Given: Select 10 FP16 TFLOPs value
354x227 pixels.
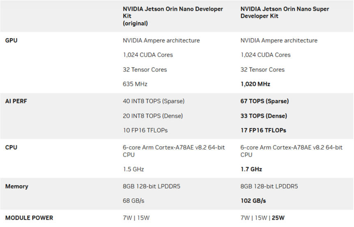Looking at the screenshot, I should [145, 130].
